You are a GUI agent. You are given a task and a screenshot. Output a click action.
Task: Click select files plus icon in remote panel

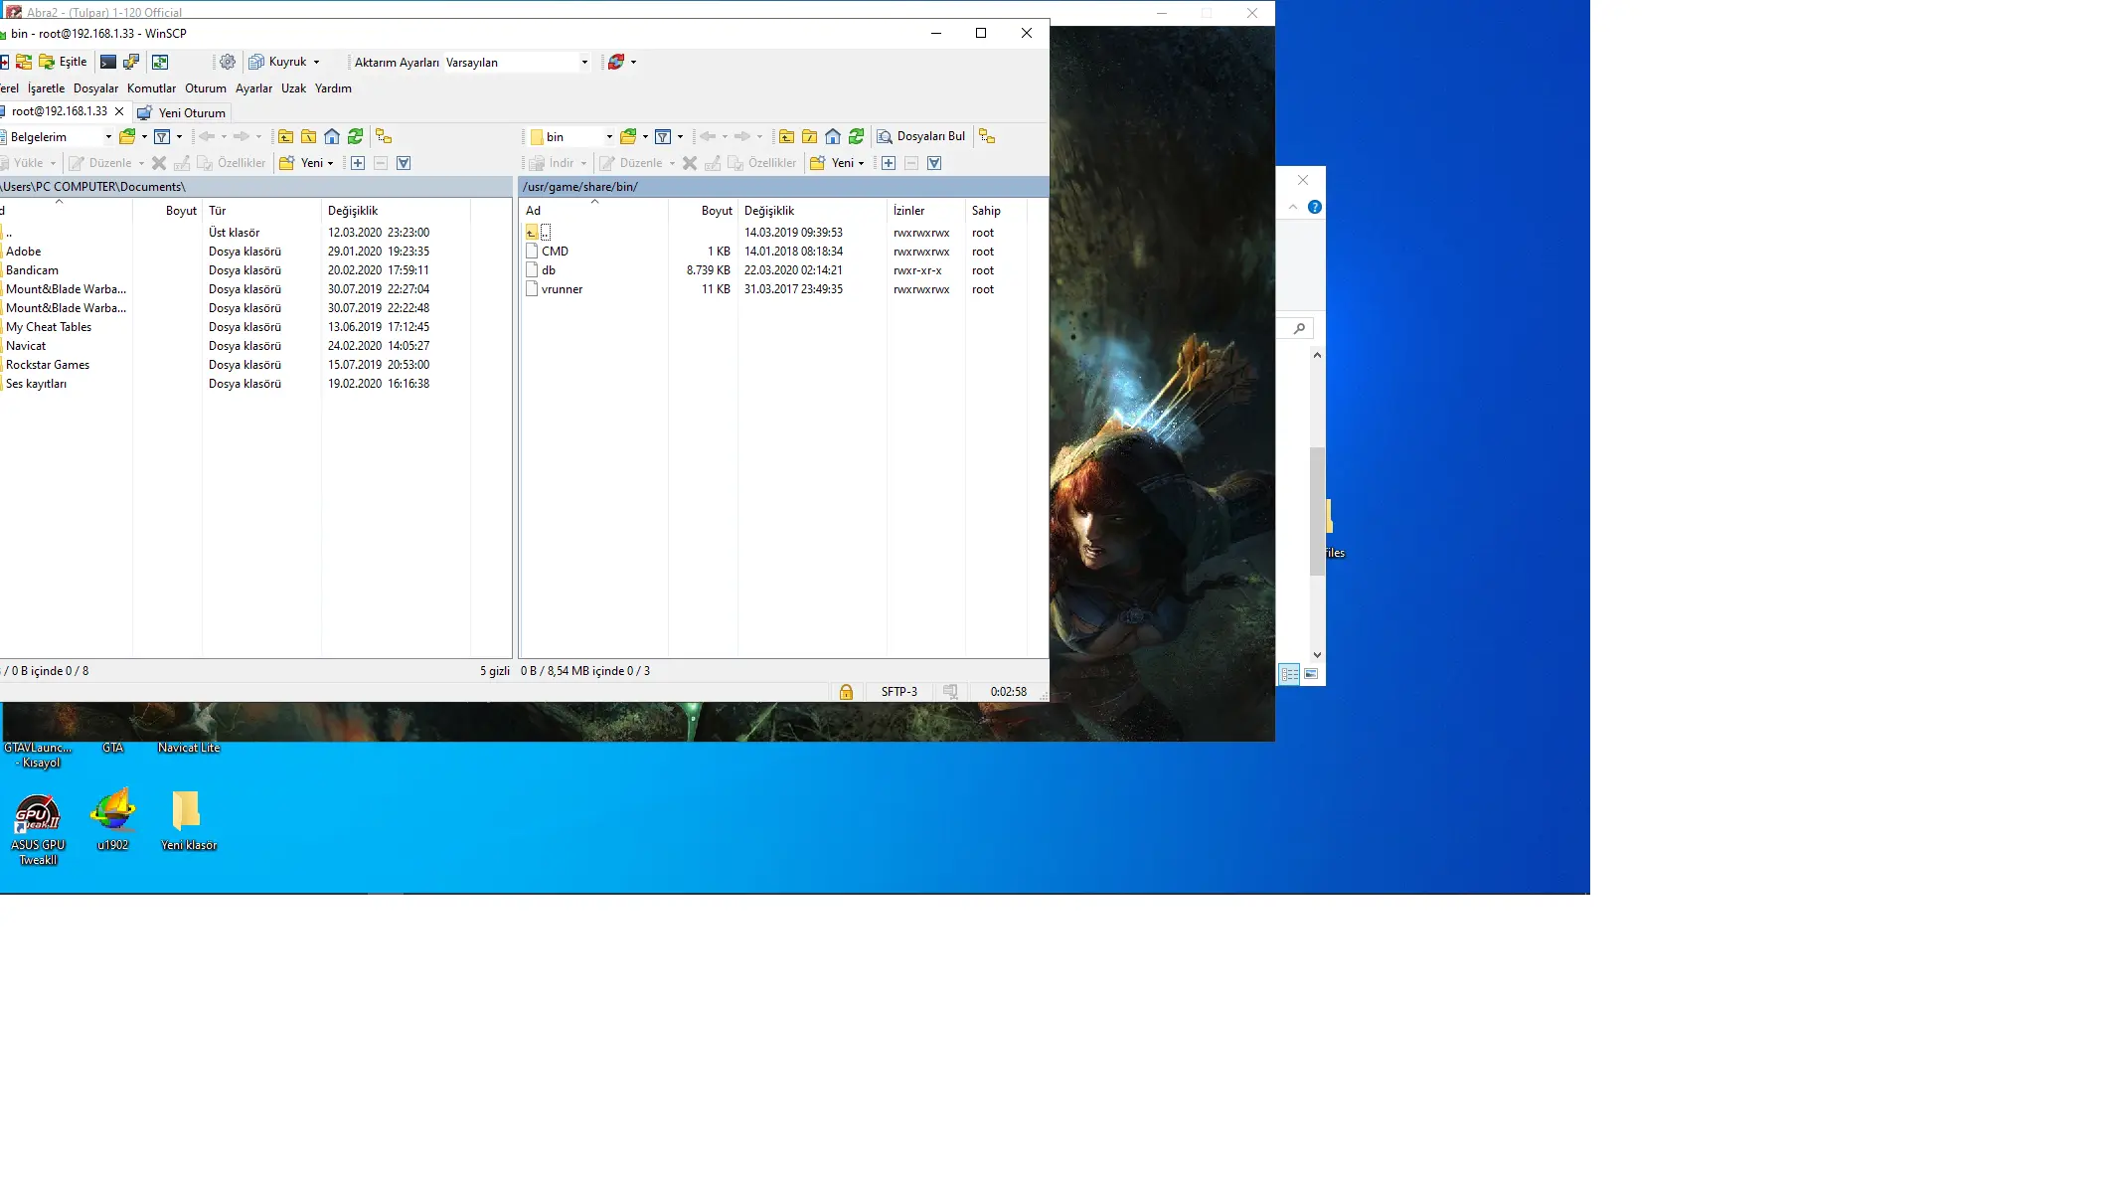pos(889,163)
